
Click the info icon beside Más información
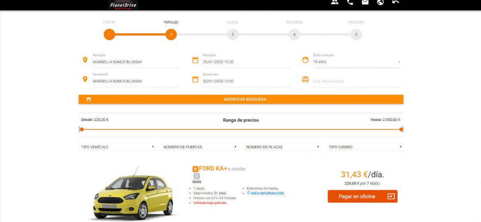(x=248, y=193)
